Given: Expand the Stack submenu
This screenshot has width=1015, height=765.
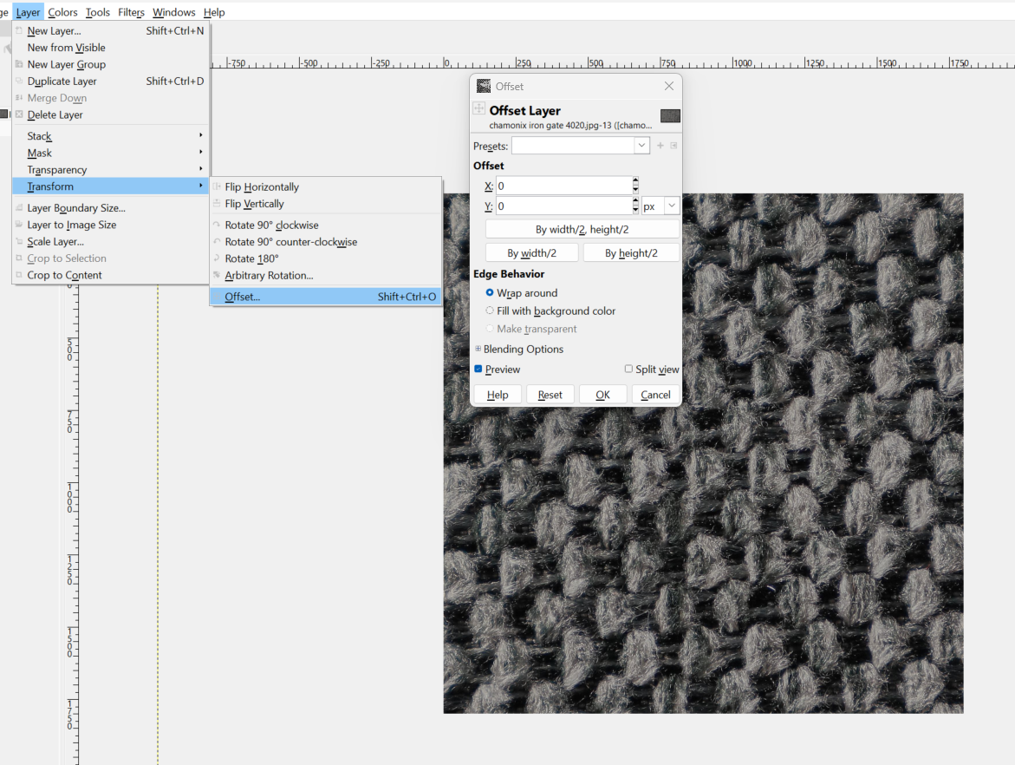Looking at the screenshot, I should point(111,136).
